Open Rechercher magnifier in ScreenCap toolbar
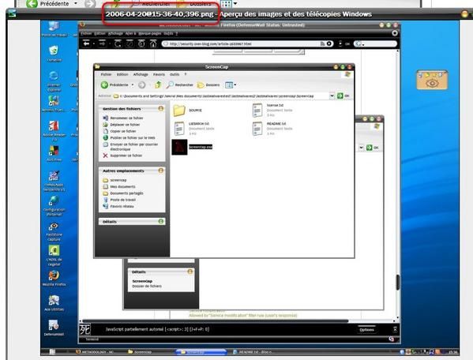The height and width of the screenshot is (360, 473). point(170,85)
